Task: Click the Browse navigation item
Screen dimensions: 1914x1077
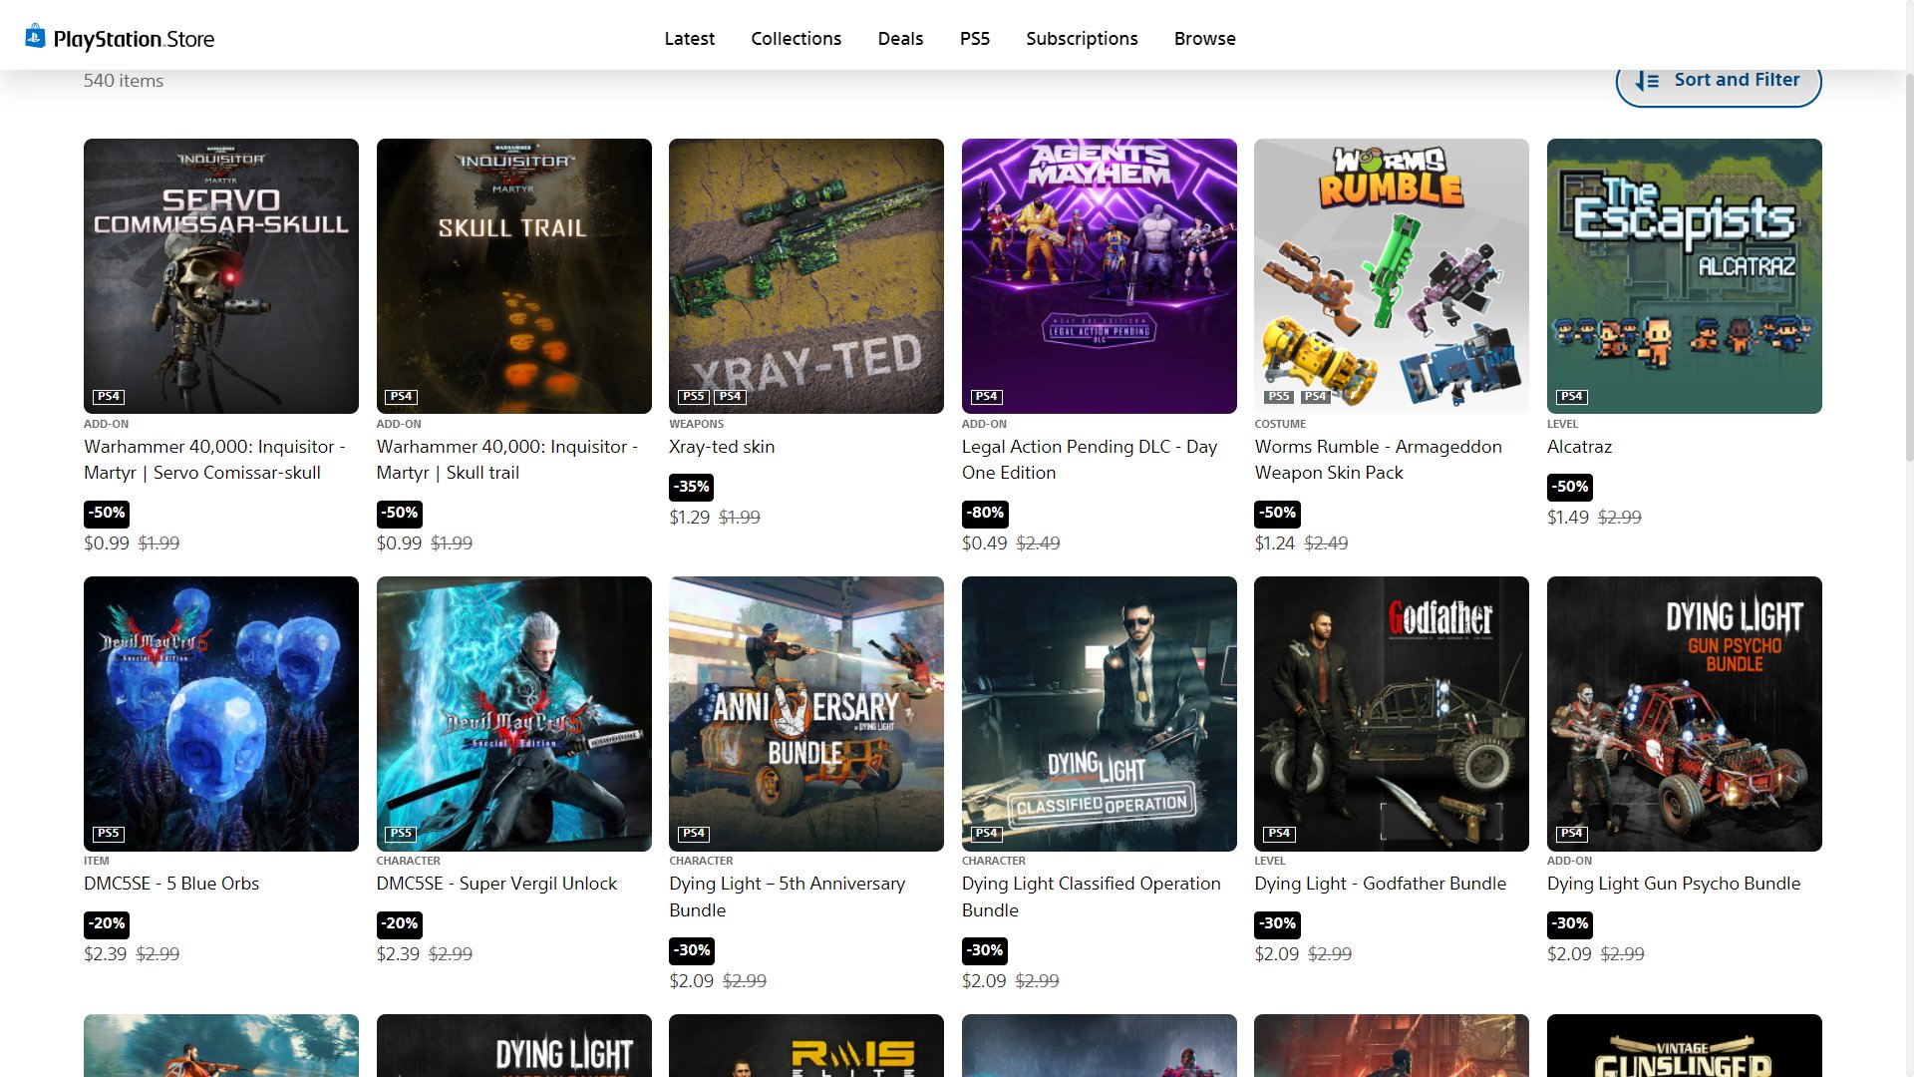Action: pos(1204,38)
